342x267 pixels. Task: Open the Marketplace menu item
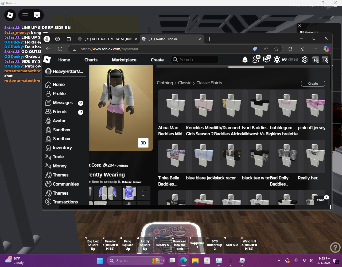pos(124,60)
